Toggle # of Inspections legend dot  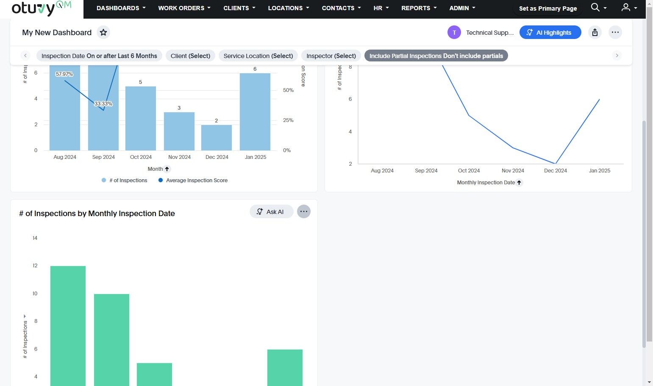pos(104,181)
